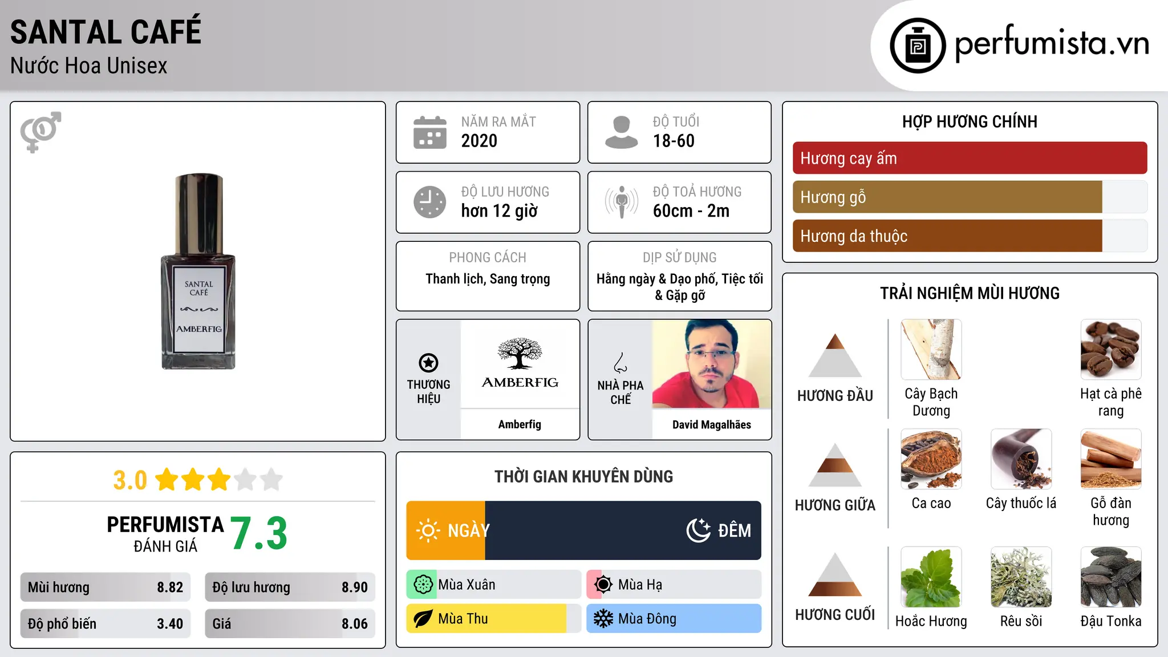Screen dimensions: 1168x657
Task: Click the fifth grey rating star
Action: point(271,480)
